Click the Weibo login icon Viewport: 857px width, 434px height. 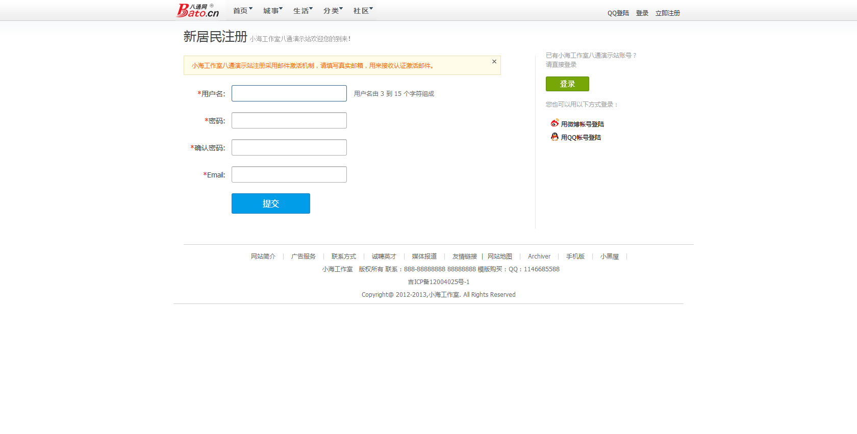(554, 123)
